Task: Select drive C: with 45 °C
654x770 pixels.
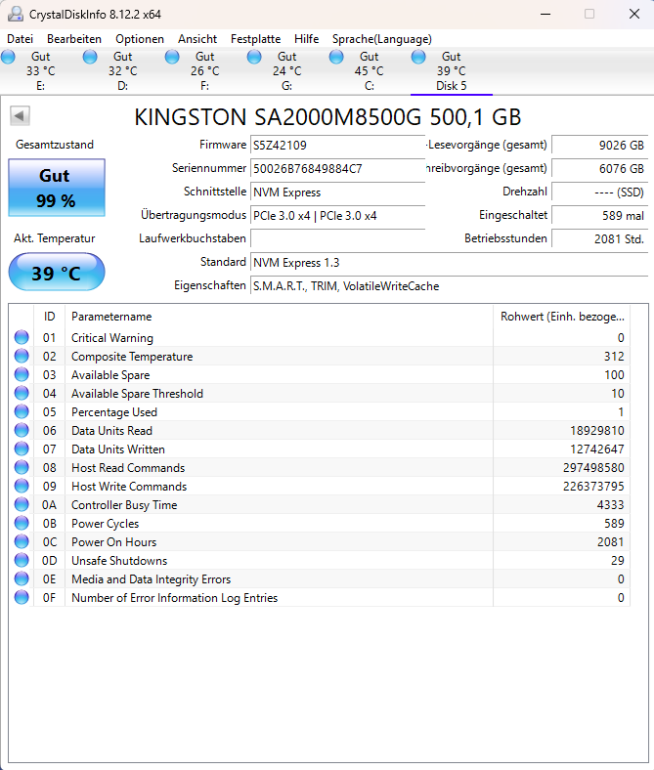Action: tap(369, 71)
